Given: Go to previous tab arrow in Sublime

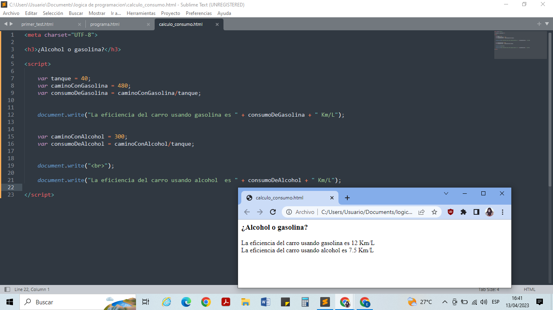Looking at the screenshot, I should point(6,24).
